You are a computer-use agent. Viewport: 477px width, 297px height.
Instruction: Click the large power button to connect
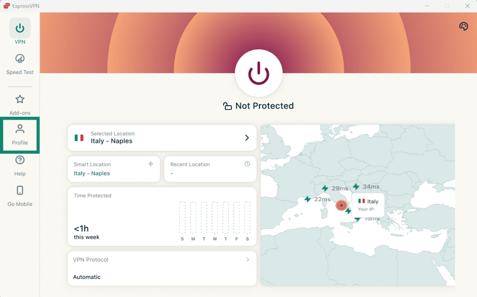259,73
